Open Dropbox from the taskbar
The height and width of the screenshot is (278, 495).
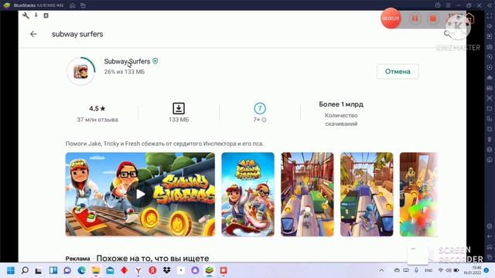(x=167, y=270)
